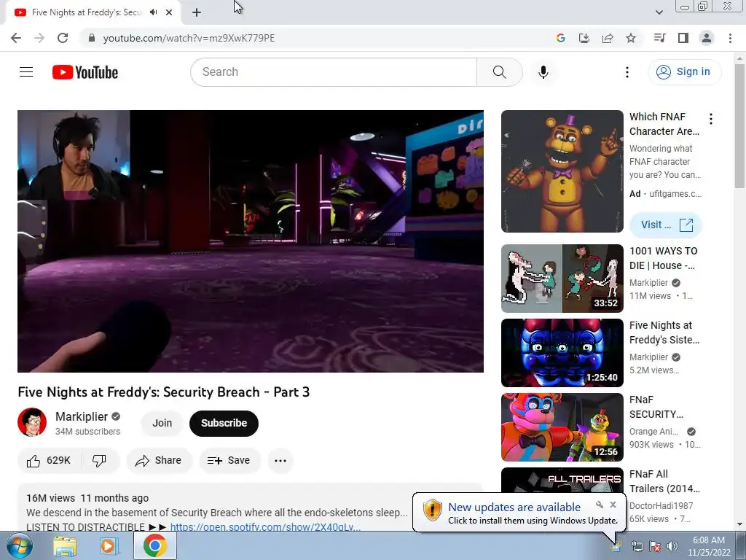
Task: Join Markiplier channel membership
Action: (162, 423)
